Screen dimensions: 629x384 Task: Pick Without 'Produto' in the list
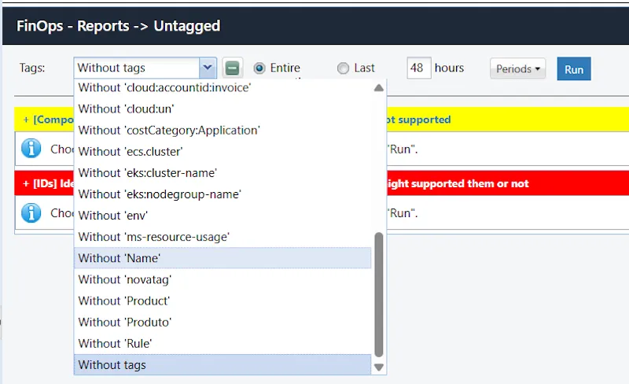tap(223, 322)
